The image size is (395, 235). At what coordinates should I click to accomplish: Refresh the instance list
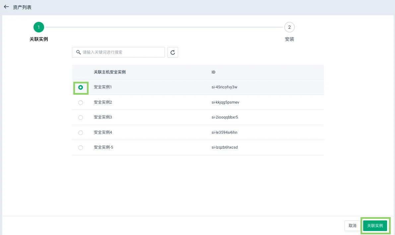coord(172,52)
